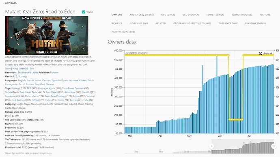Click the Atmospheric tag link
This screenshot has width=280, height=157.
coord(31,96)
